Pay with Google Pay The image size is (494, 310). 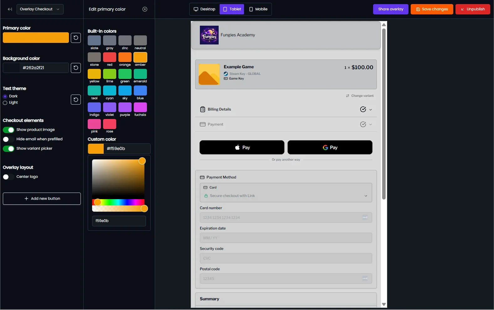point(330,147)
